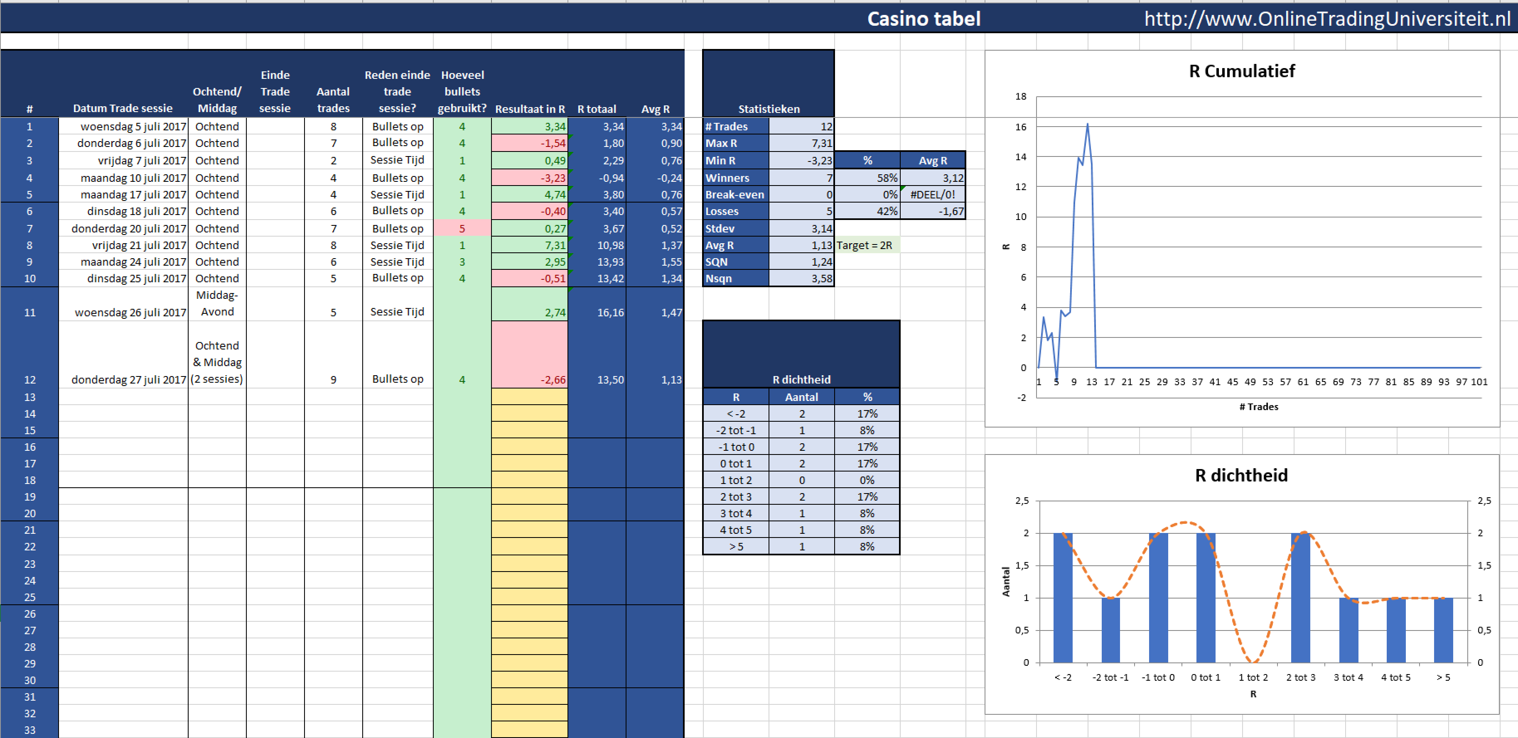1518x738 pixels.
Task: Select the R dichtheid table header
Action: pos(801,354)
